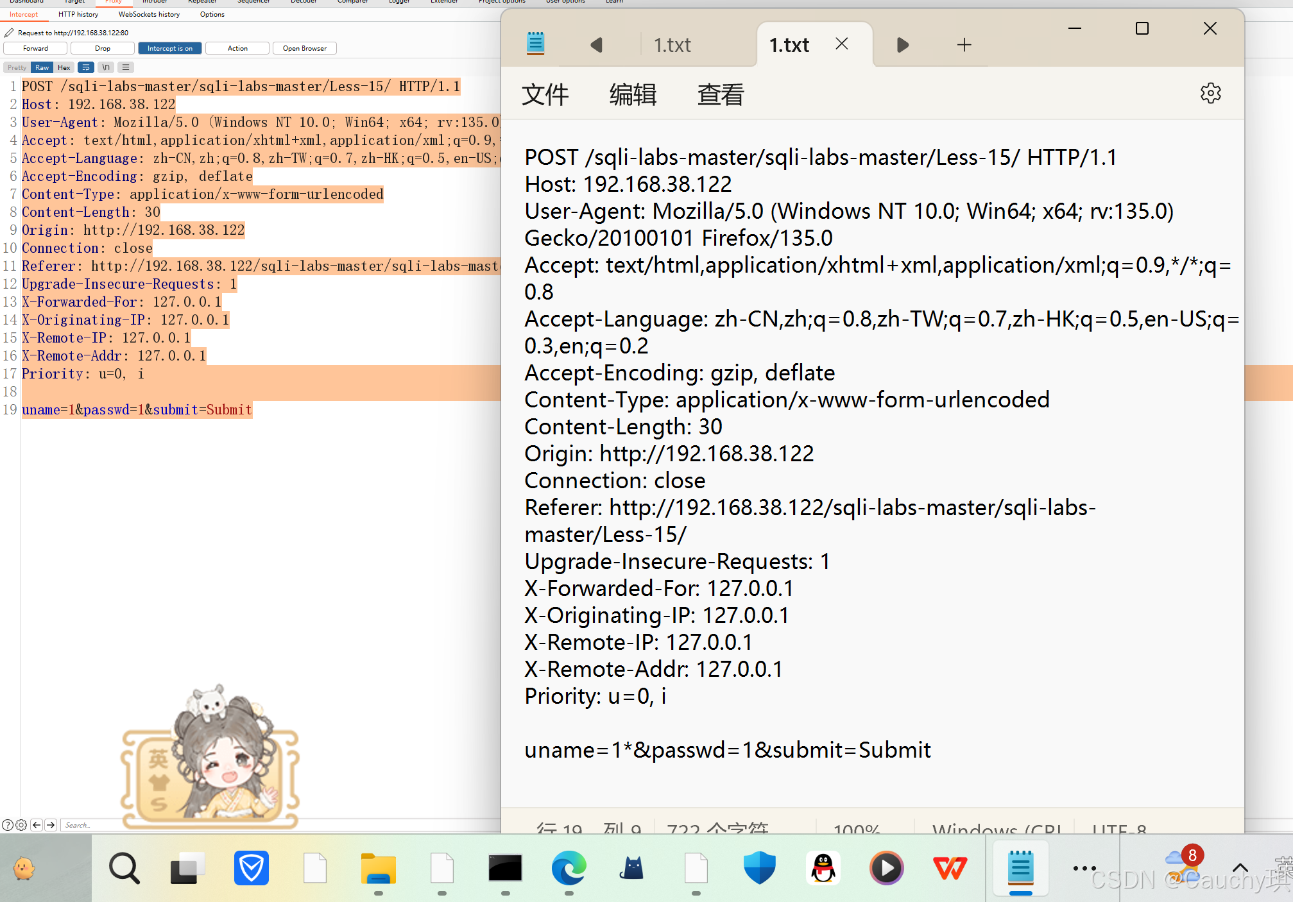The image size is (1293, 902).
Task: Click the Drop button
Action: (x=103, y=48)
